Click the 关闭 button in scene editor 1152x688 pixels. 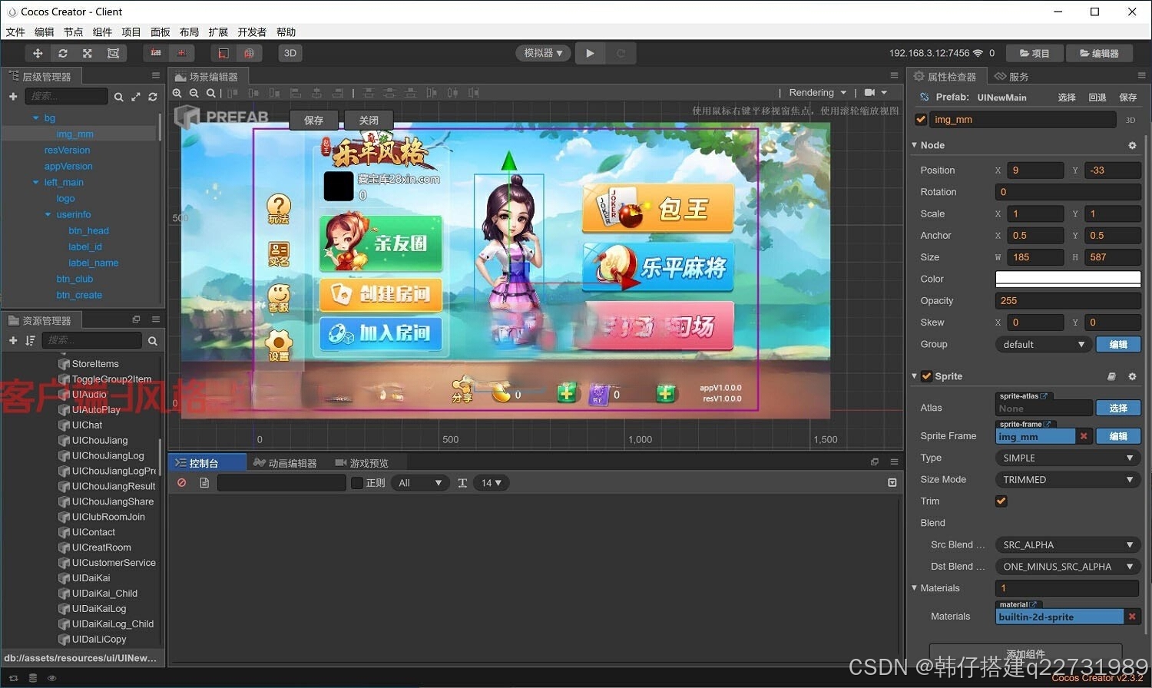pos(369,121)
